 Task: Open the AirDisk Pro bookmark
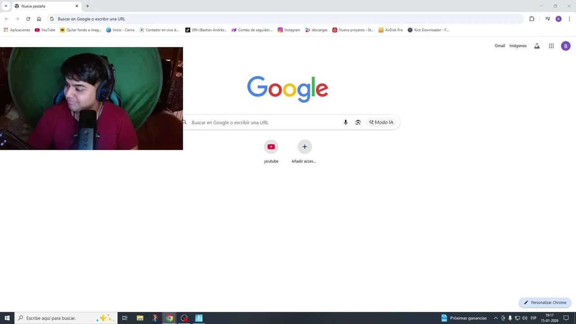click(x=391, y=30)
